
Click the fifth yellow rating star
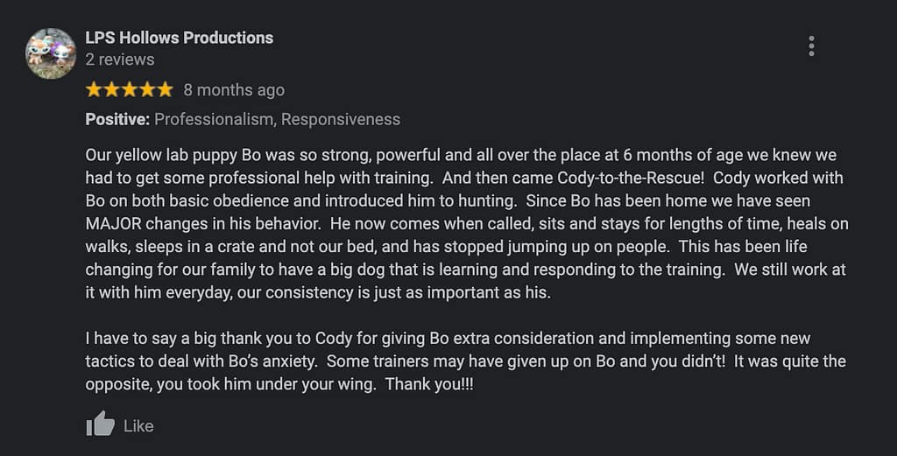pos(165,89)
